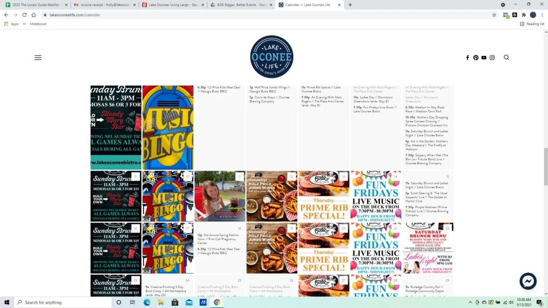Open the YouTube social link
The height and width of the screenshot is (308, 548).
(x=484, y=57)
